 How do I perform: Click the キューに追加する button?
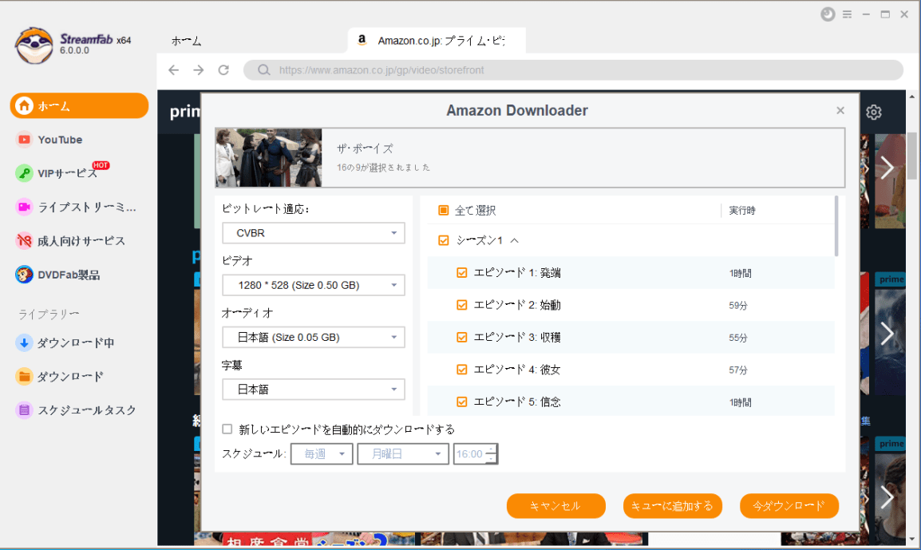672,506
